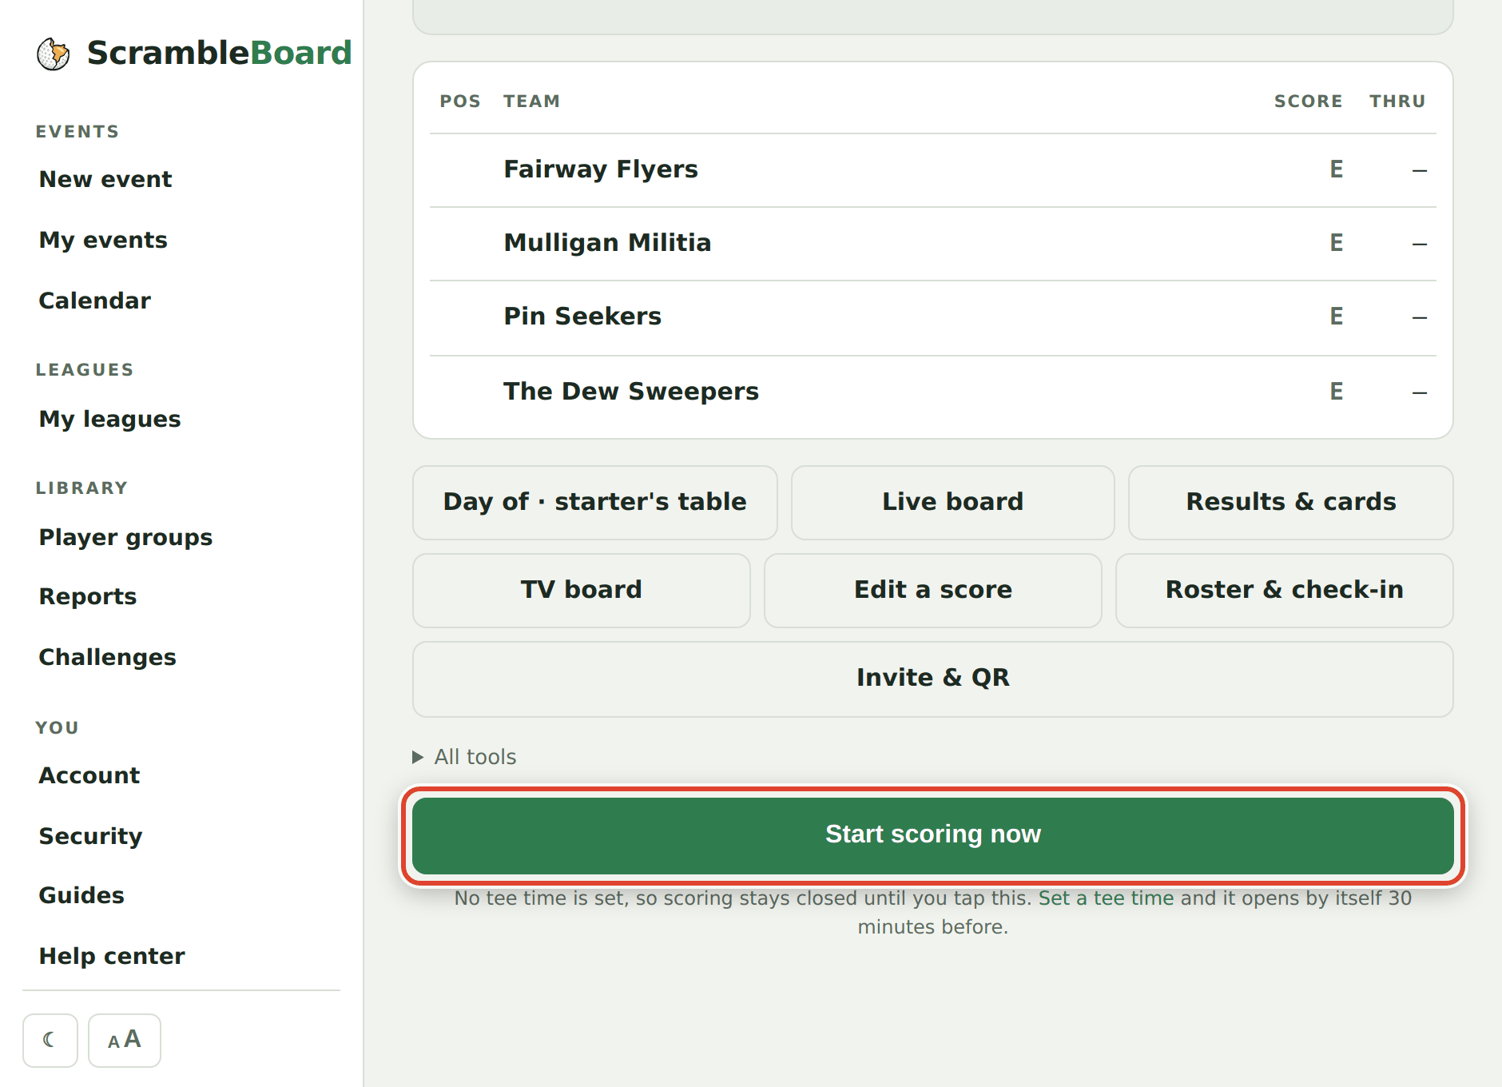
Task: View Results & cards
Action: tap(1291, 503)
